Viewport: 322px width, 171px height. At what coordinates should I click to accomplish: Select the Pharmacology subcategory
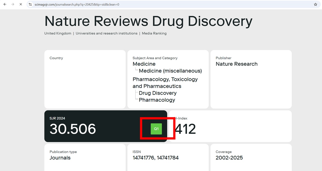[157, 100]
